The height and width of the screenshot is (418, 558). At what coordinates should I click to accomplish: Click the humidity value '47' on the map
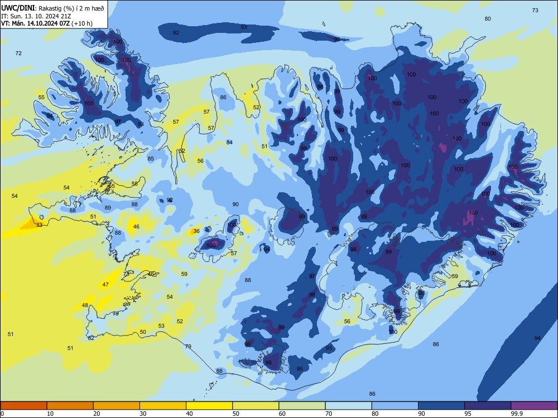(105, 284)
